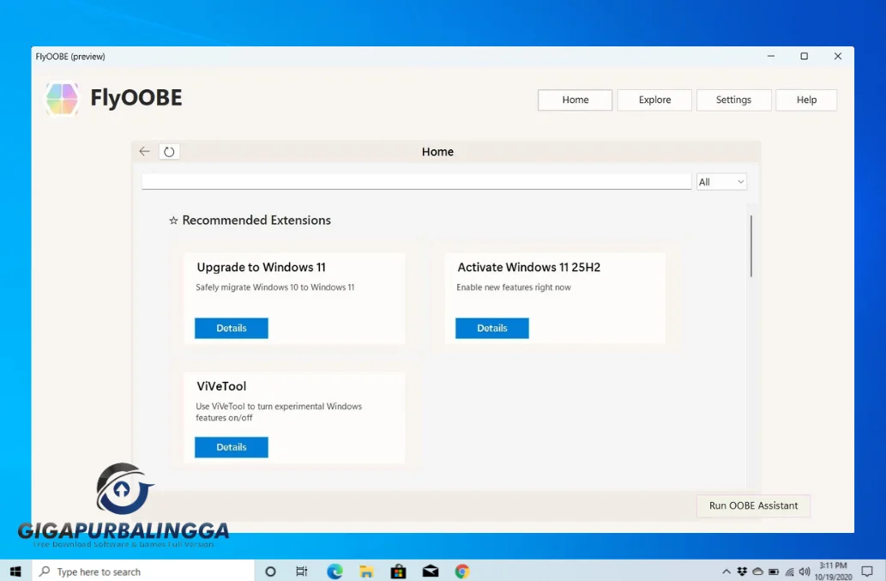The image size is (886, 581).
Task: Click the taskbar search box
Action: (143, 572)
